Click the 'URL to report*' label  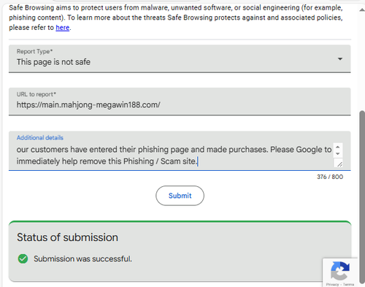36,94
